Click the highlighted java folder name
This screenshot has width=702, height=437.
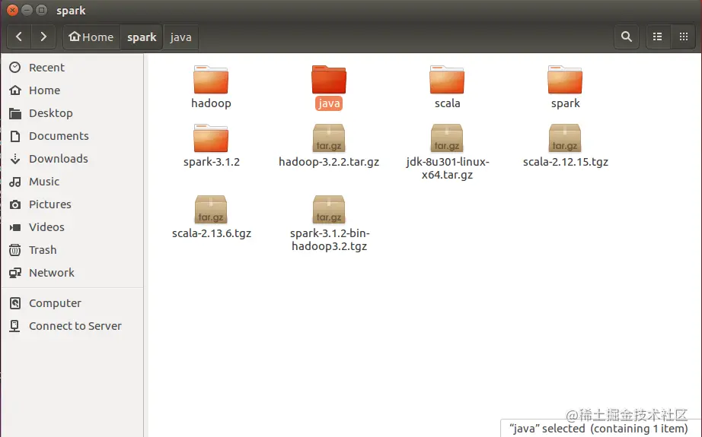329,103
